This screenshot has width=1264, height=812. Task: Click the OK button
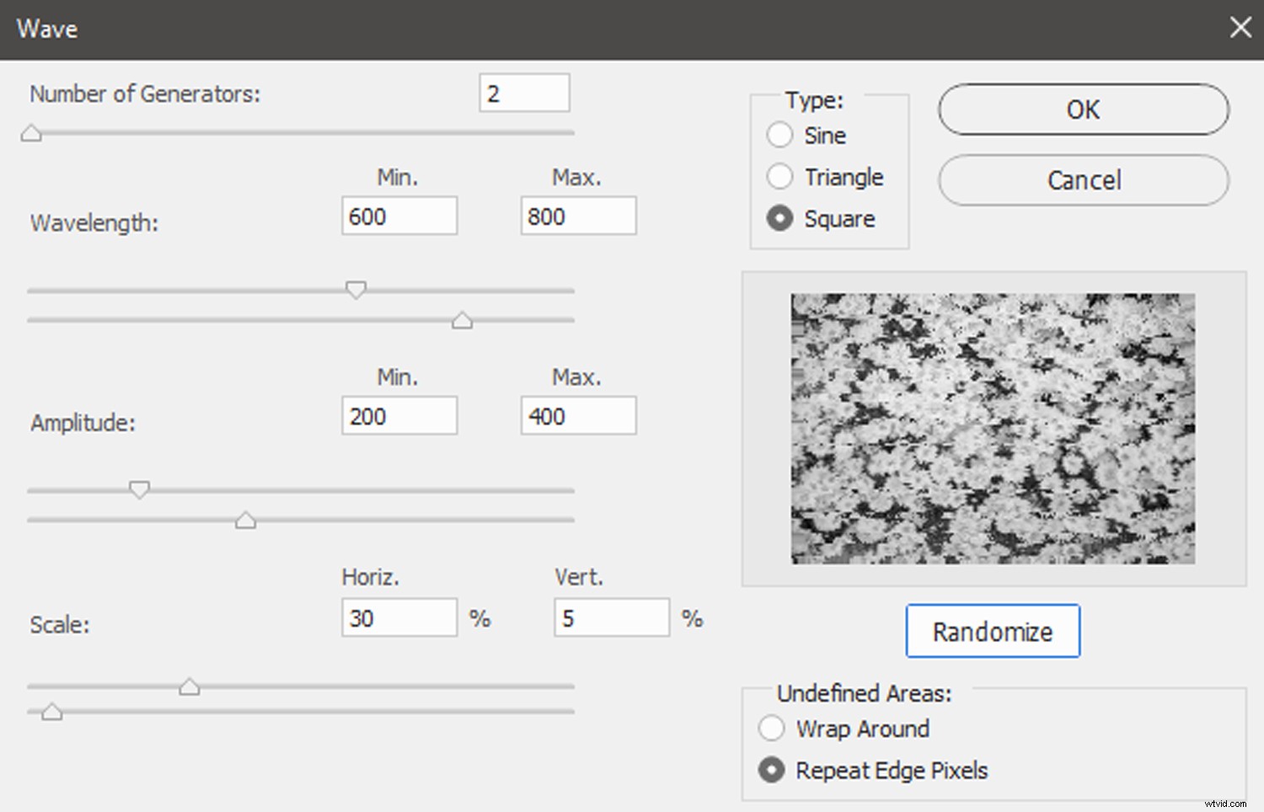click(x=1083, y=110)
